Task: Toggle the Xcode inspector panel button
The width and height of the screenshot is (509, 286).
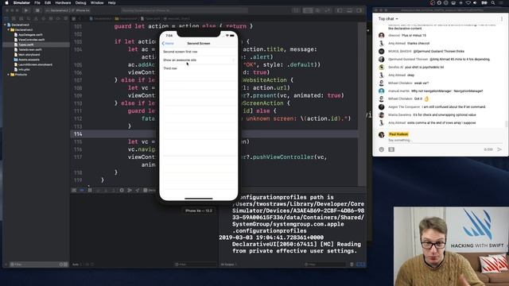Action: click(359, 10)
